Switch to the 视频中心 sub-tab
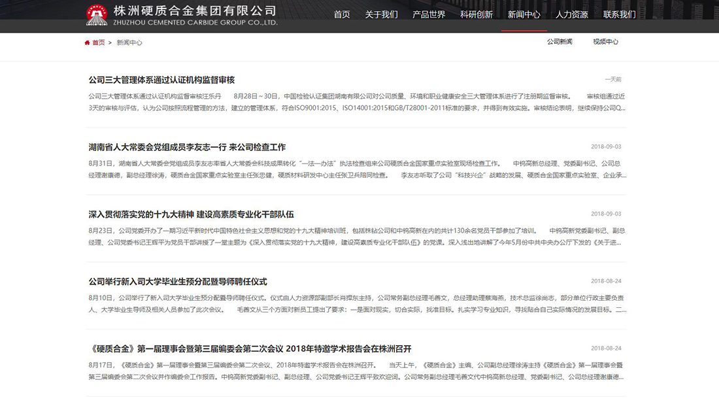Viewport: 719px width, 404px height. coord(605,42)
